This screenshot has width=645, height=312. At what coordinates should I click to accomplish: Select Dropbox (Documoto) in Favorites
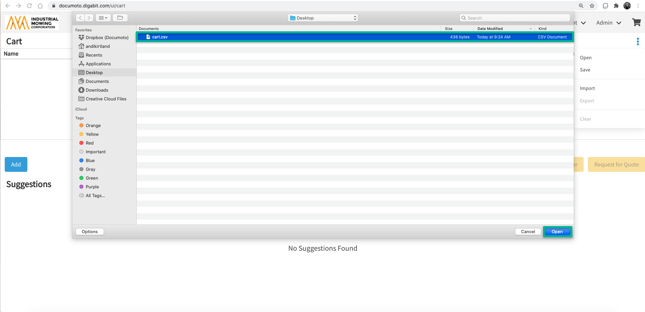tap(107, 37)
